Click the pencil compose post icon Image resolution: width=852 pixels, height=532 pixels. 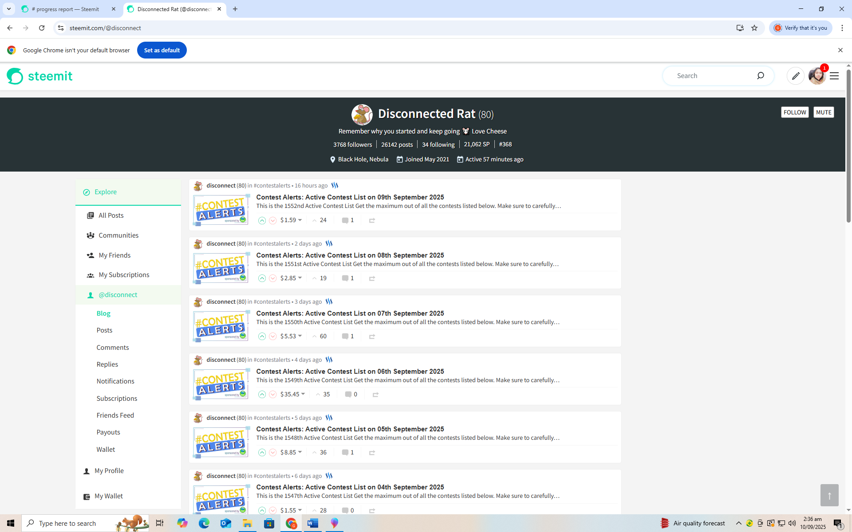(x=795, y=76)
